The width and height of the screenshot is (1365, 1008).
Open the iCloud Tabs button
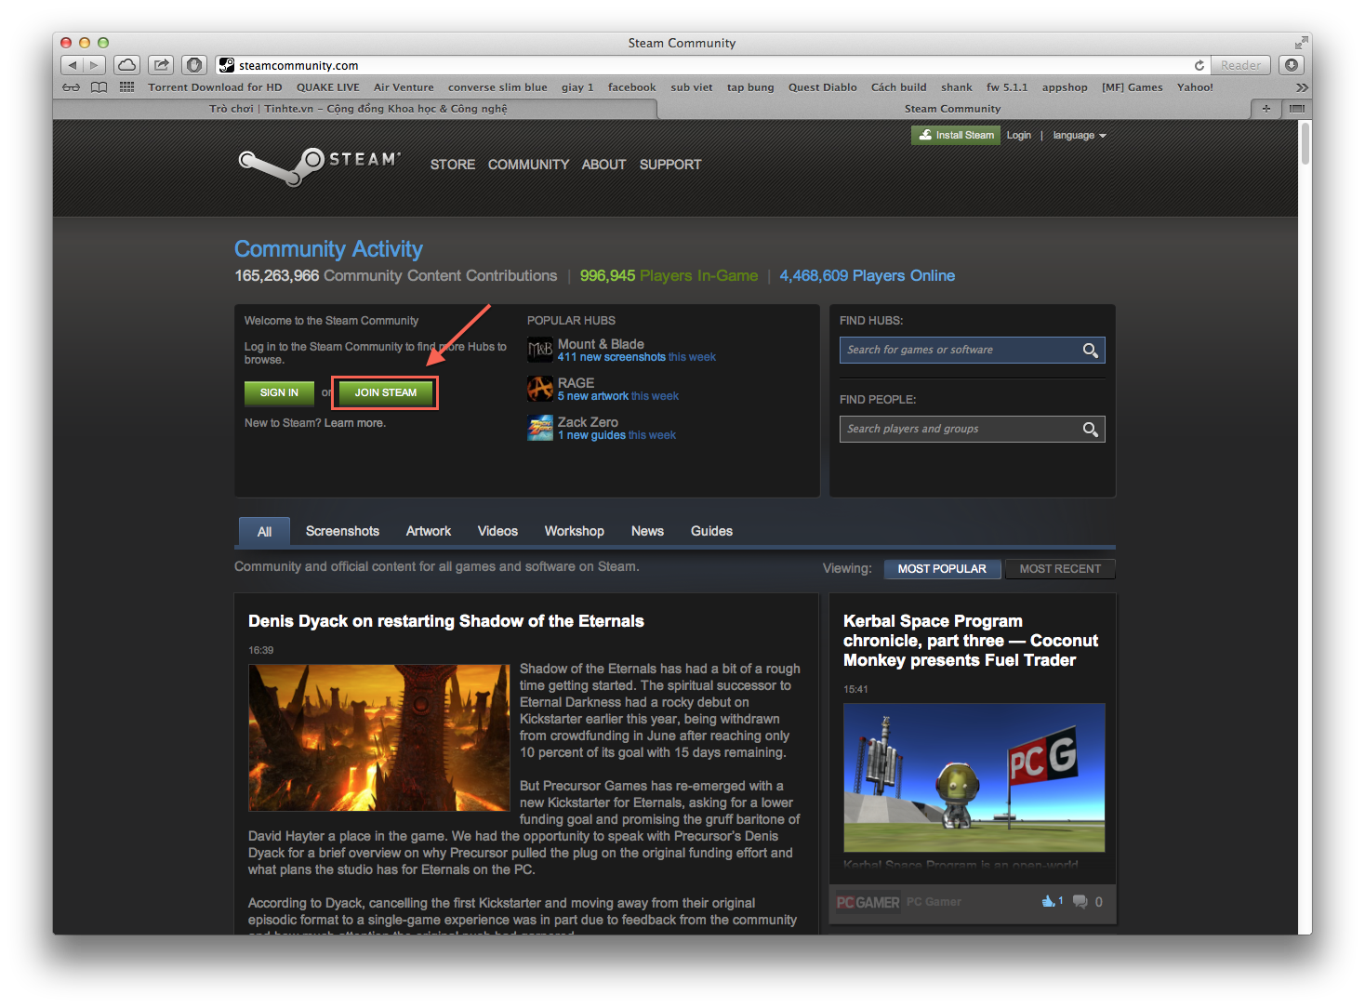click(x=127, y=65)
